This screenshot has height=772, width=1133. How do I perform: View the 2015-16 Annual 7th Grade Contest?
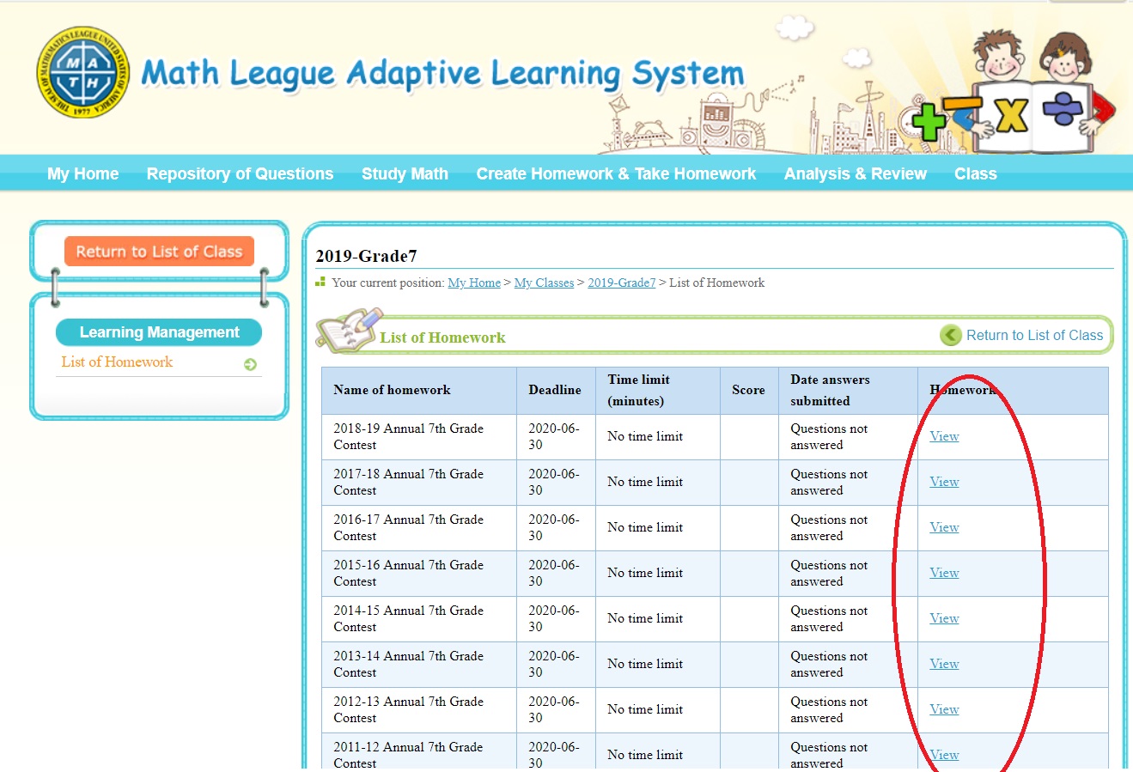pyautogui.click(x=944, y=573)
